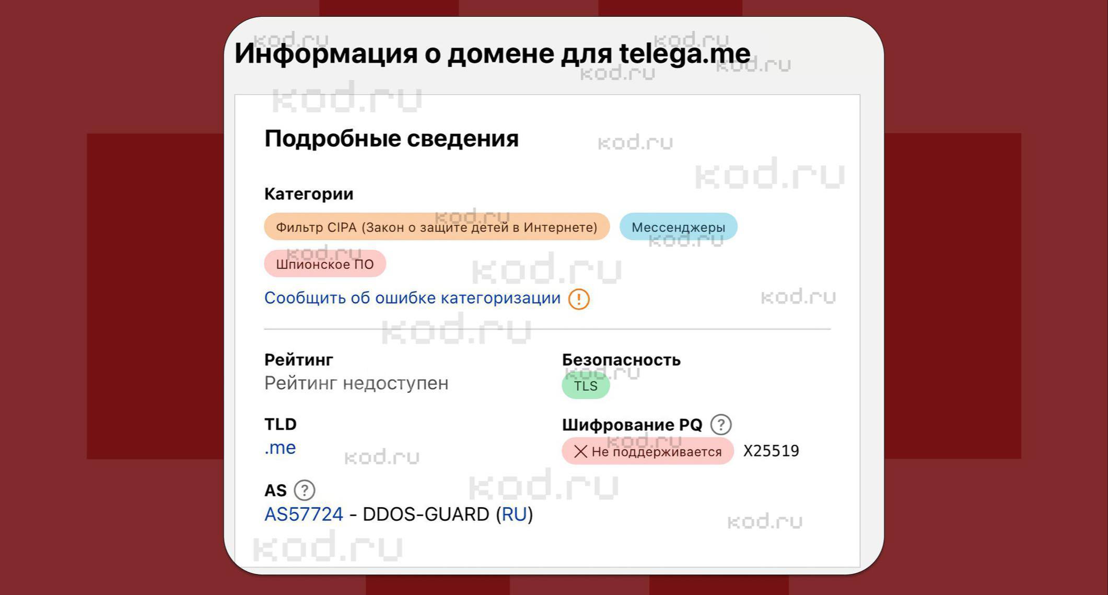Click the Фильтр CIPA category tag

[436, 227]
